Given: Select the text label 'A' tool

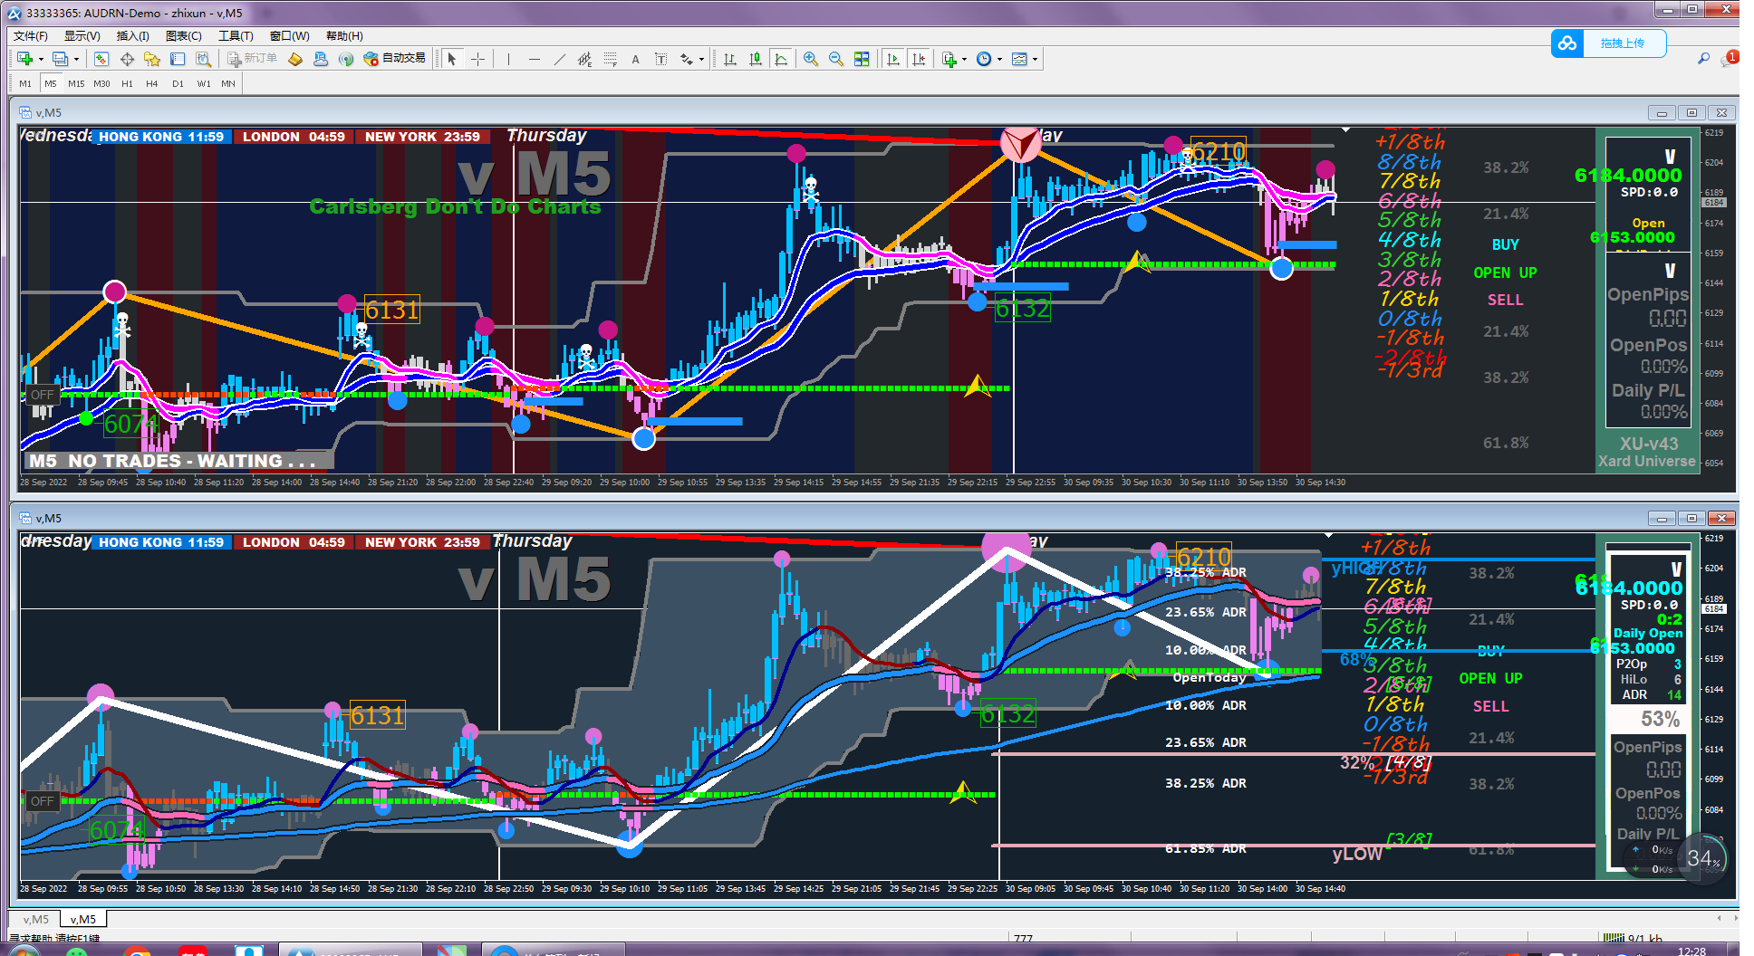Looking at the screenshot, I should pyautogui.click(x=635, y=59).
